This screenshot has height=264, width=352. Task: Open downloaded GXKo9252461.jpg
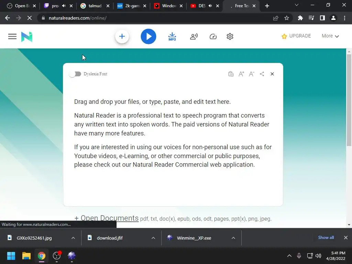click(34, 238)
